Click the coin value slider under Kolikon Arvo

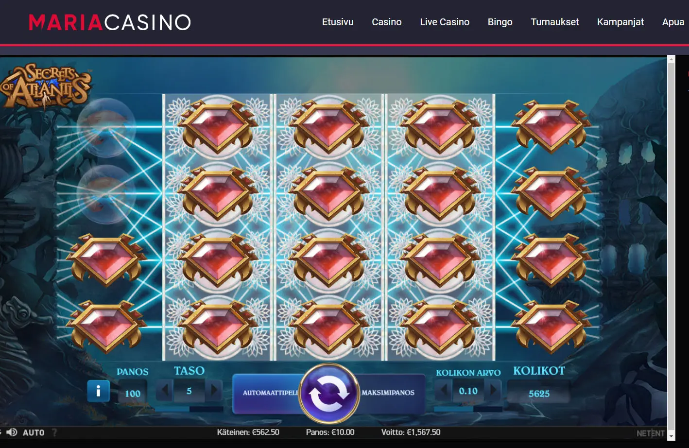[x=467, y=409]
